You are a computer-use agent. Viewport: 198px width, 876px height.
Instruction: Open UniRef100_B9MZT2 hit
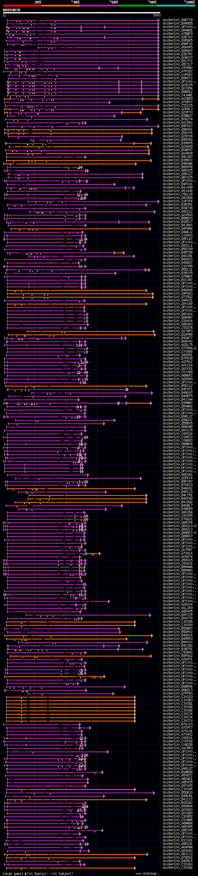(178, 78)
